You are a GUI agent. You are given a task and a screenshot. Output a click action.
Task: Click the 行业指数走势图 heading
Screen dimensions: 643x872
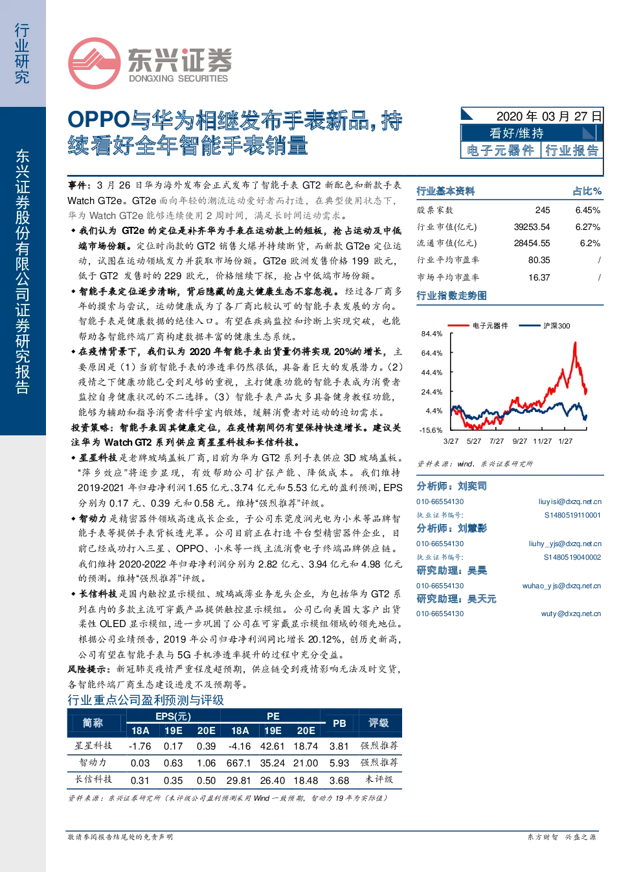[451, 295]
